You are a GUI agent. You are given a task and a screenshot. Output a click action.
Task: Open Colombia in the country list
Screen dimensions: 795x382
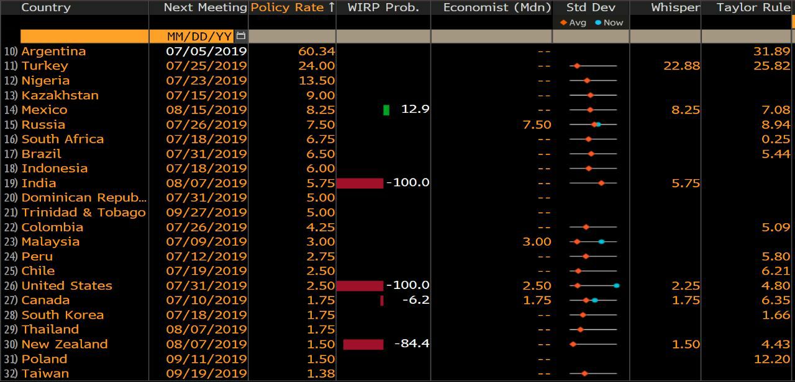pos(52,227)
